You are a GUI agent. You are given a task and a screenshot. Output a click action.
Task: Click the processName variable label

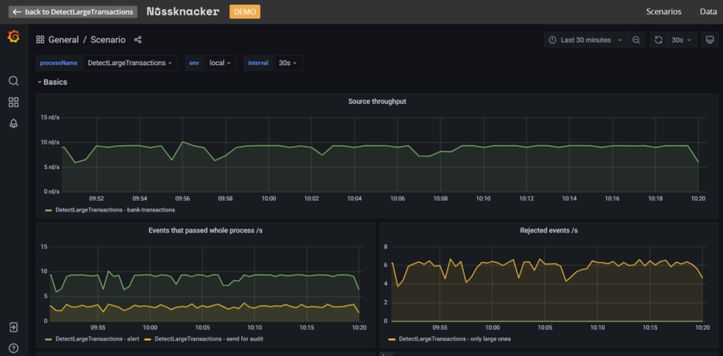(59, 63)
